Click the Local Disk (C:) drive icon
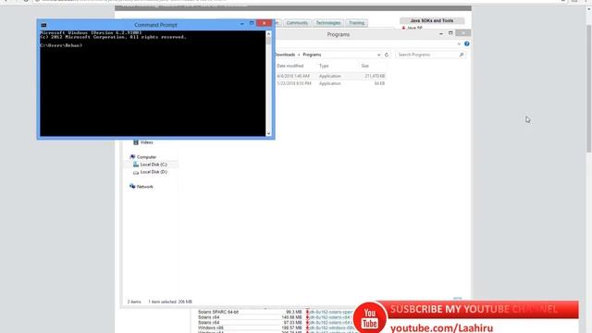 pos(136,165)
